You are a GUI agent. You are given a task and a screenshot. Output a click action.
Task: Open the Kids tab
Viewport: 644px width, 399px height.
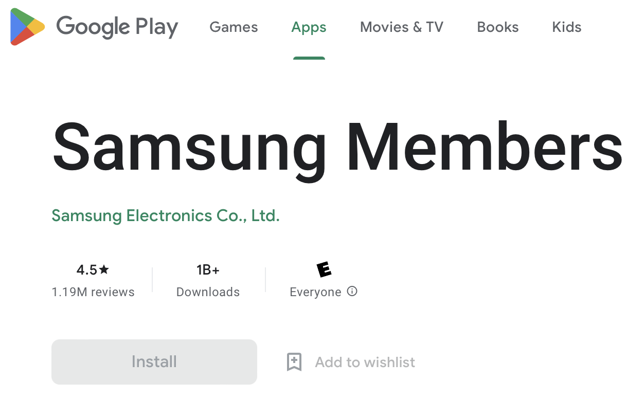pyautogui.click(x=566, y=27)
